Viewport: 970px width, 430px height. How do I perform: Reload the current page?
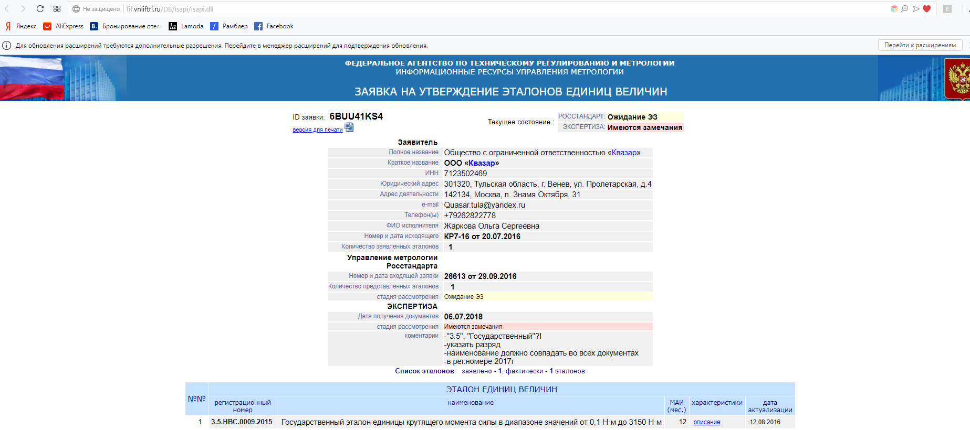tap(40, 9)
